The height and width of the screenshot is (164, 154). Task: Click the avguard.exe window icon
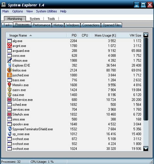(10, 51)
